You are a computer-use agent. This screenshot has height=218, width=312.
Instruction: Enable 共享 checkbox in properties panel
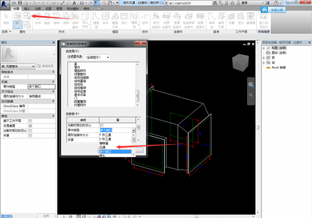(31, 135)
